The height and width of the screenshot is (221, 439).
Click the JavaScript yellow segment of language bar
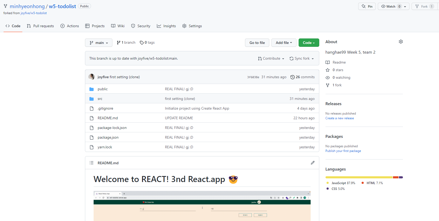coord(359,177)
